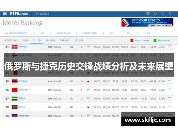This screenshot has width=178, height=129.
Task: Select the CONCACAF confederation filter
Action: tap(63, 33)
